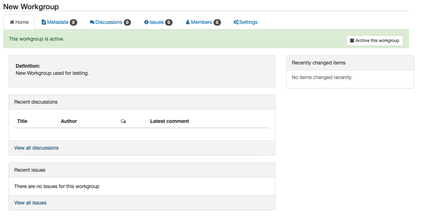Select the Issues tab

(x=156, y=22)
